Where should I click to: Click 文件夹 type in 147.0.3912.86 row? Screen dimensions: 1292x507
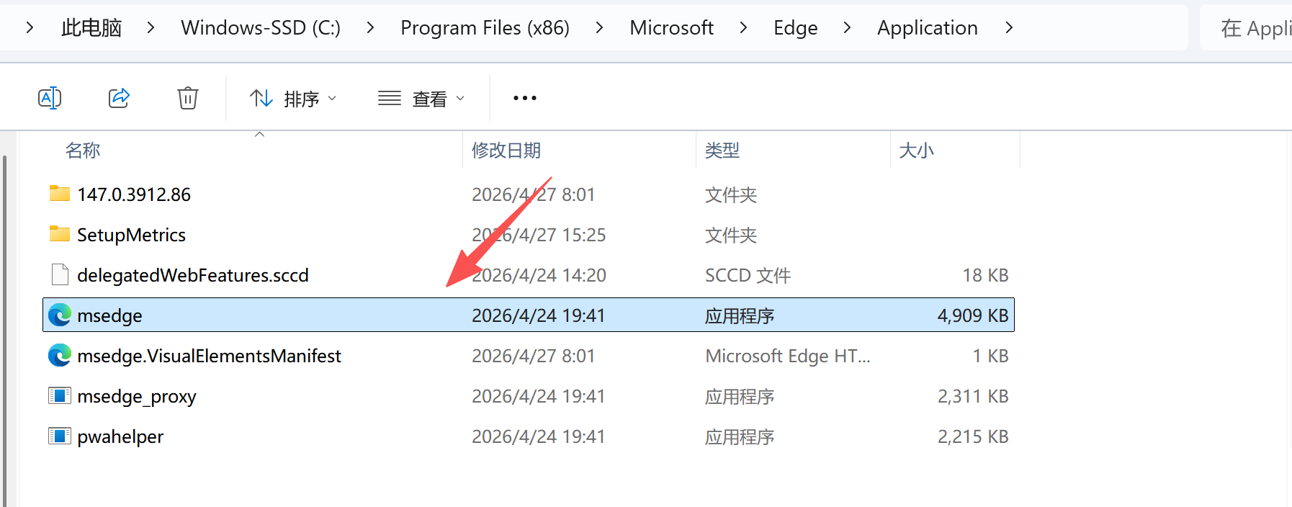tap(731, 194)
